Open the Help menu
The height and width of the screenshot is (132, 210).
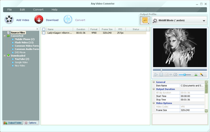coord(54,10)
